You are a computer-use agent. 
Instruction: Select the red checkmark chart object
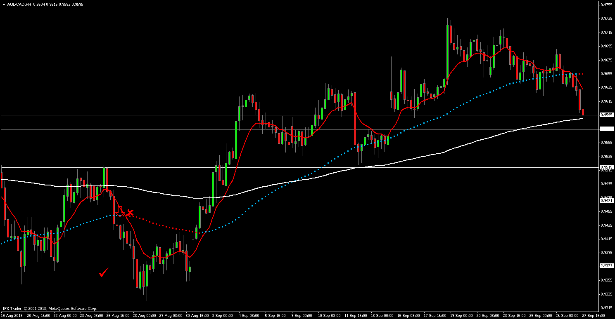pyautogui.click(x=104, y=272)
